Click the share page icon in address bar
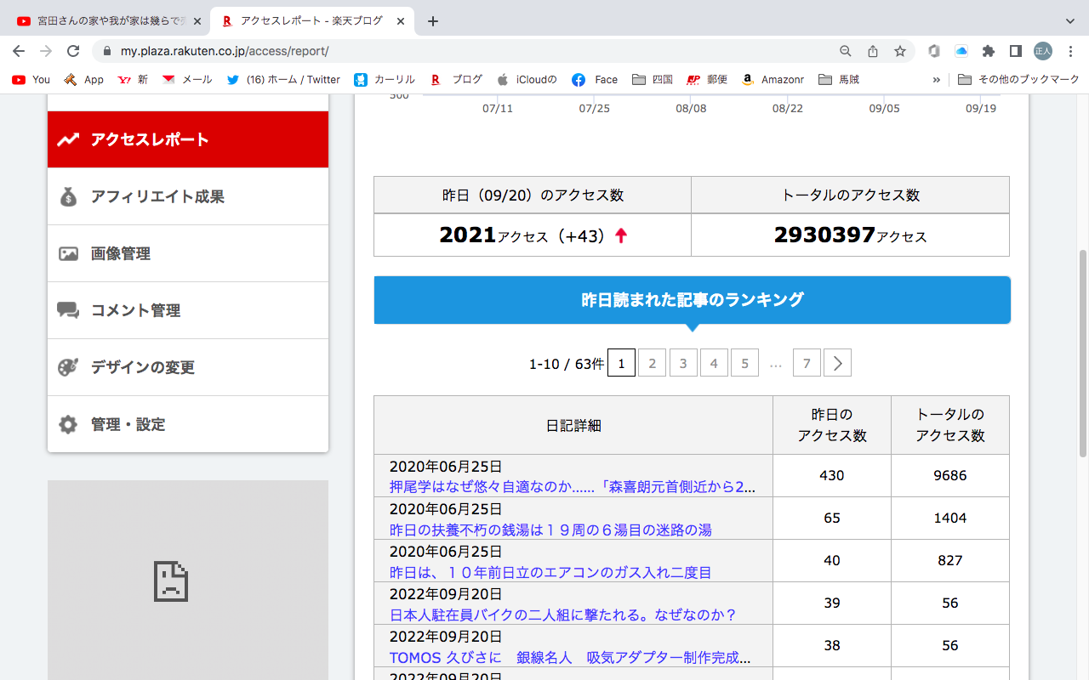This screenshot has height=680, width=1089. [873, 51]
